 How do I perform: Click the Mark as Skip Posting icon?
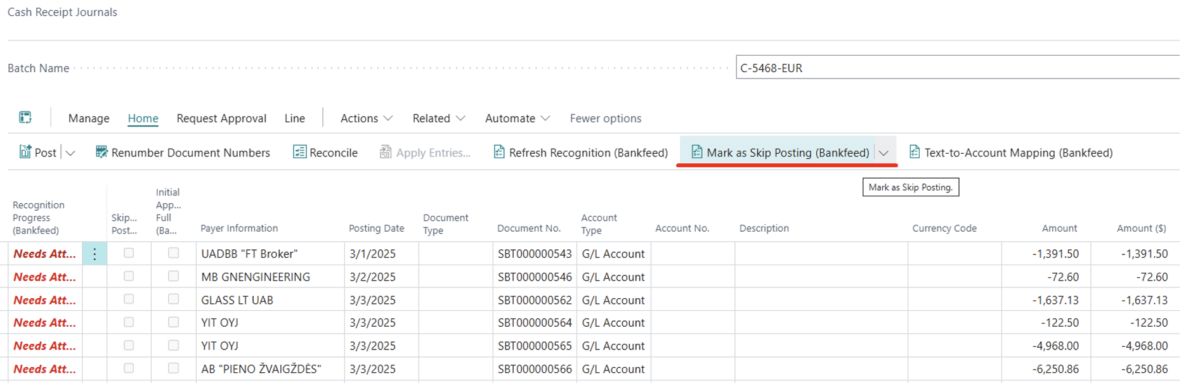tap(696, 152)
